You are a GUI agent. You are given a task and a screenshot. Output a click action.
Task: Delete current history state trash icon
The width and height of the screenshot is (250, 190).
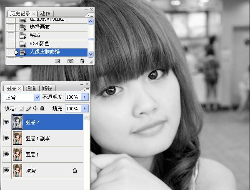[x=82, y=61]
